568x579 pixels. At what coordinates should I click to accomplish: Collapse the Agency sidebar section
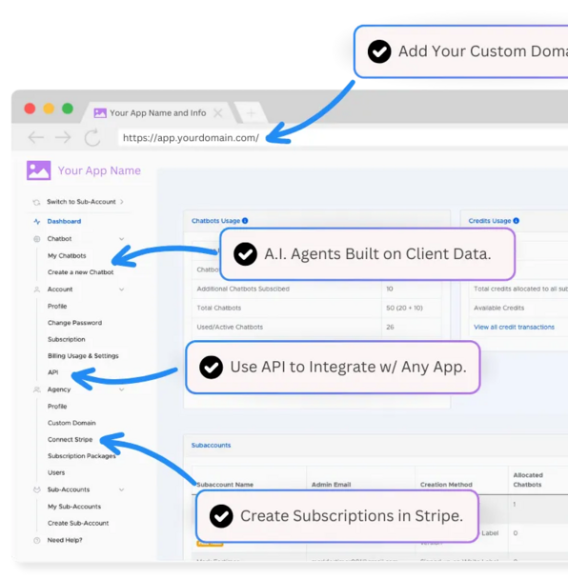122,389
